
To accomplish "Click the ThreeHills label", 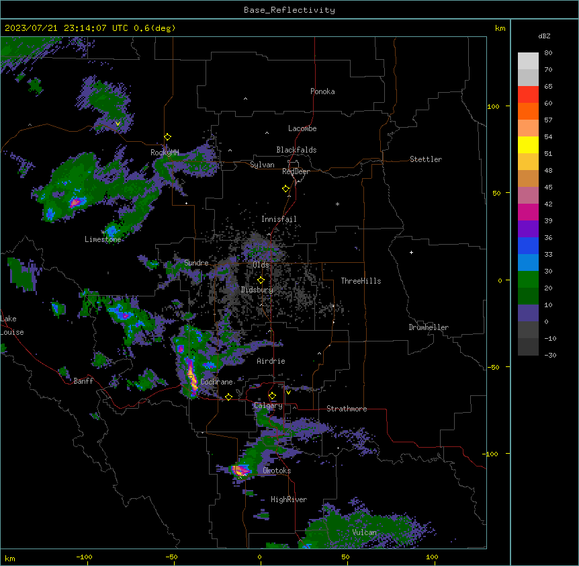I will pyautogui.click(x=361, y=281).
